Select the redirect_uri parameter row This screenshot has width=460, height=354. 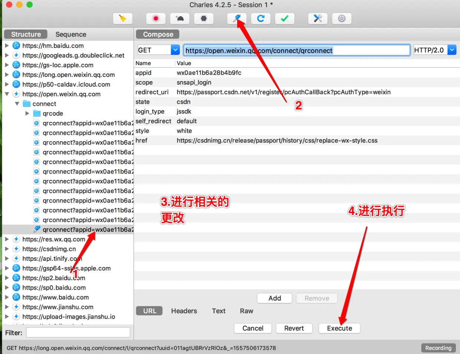297,92
